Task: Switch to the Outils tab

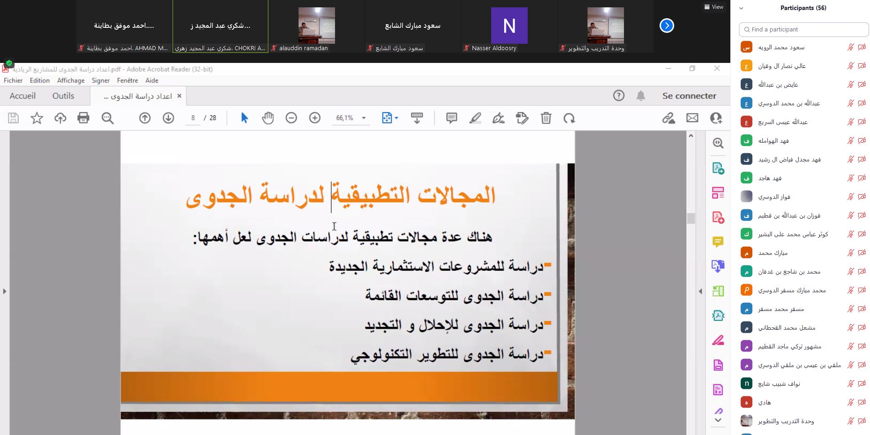Action: (63, 96)
